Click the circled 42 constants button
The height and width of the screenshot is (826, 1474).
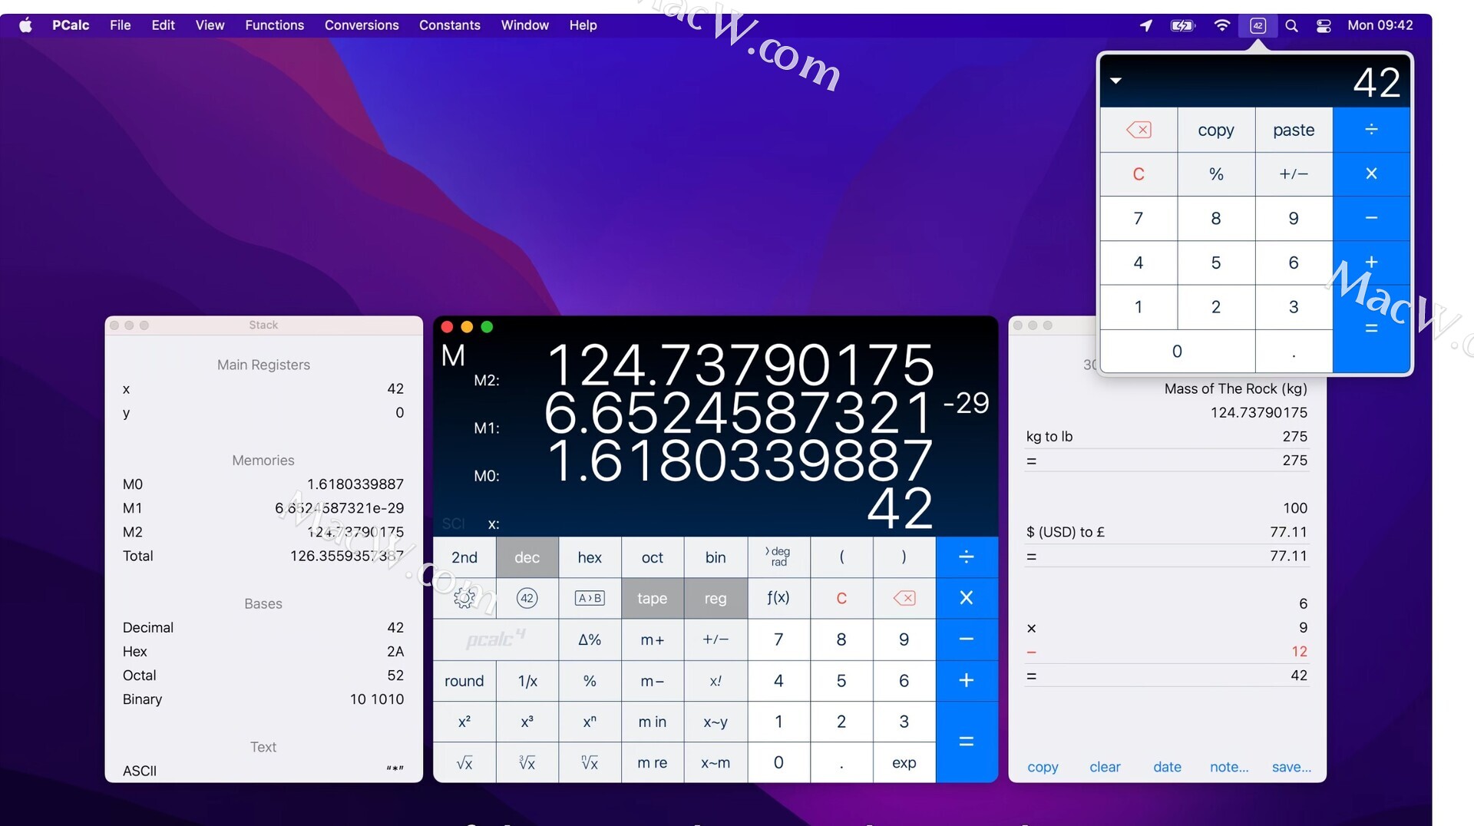tap(527, 598)
